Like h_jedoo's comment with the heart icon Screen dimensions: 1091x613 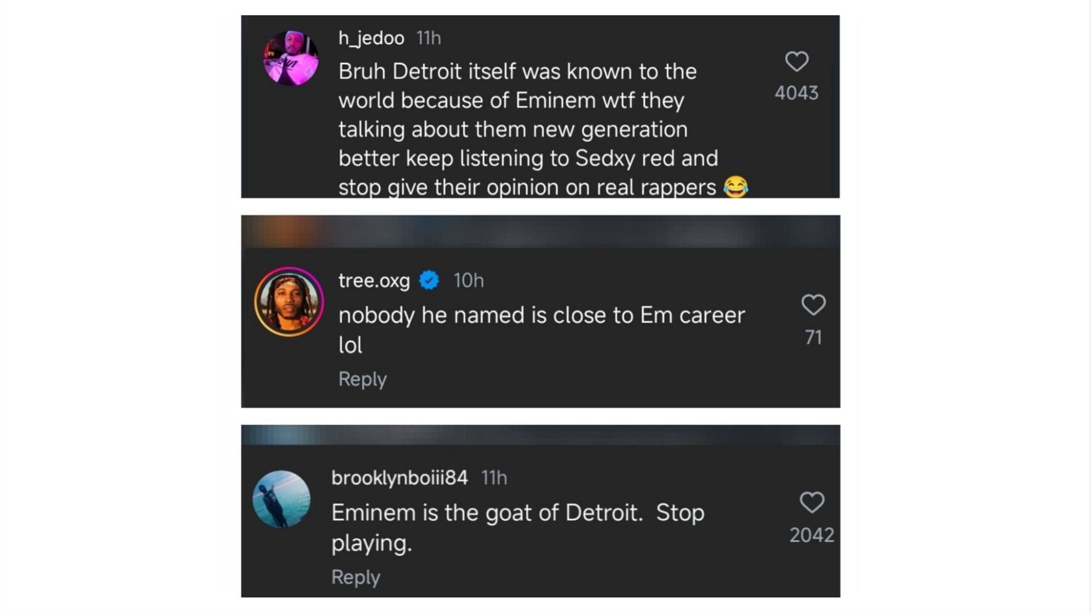tap(797, 61)
